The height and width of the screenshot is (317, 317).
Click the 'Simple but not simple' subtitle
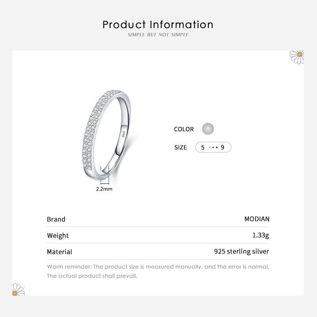click(158, 35)
